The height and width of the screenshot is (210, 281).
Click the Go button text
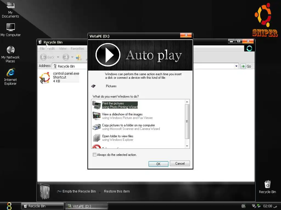click(x=249, y=66)
